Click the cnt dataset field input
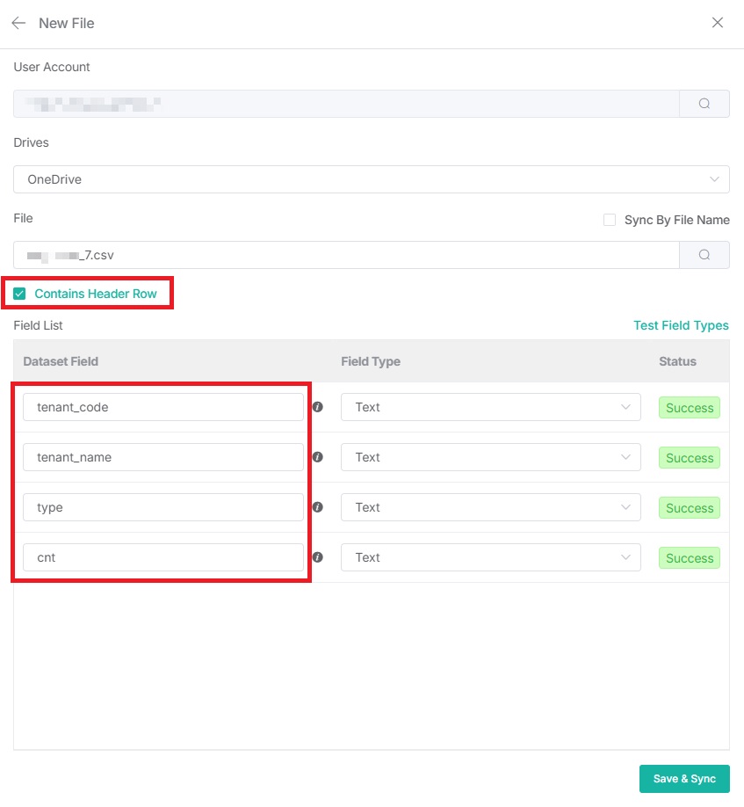 163,557
